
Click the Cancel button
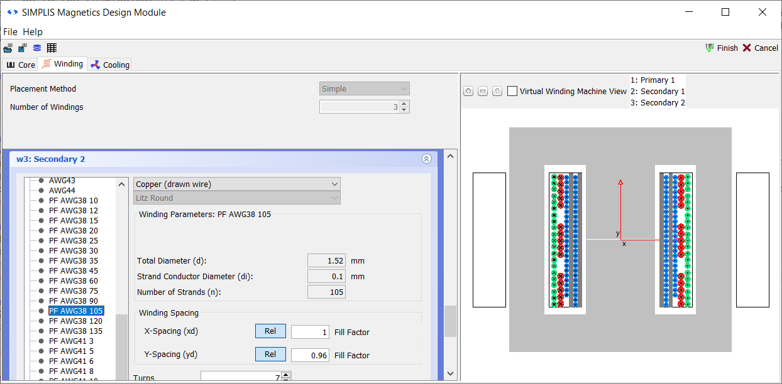click(x=760, y=48)
